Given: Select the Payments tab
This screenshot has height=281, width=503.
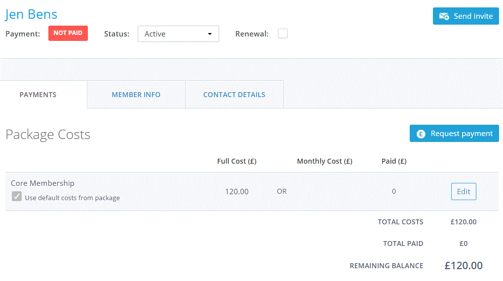Looking at the screenshot, I should tap(38, 95).
